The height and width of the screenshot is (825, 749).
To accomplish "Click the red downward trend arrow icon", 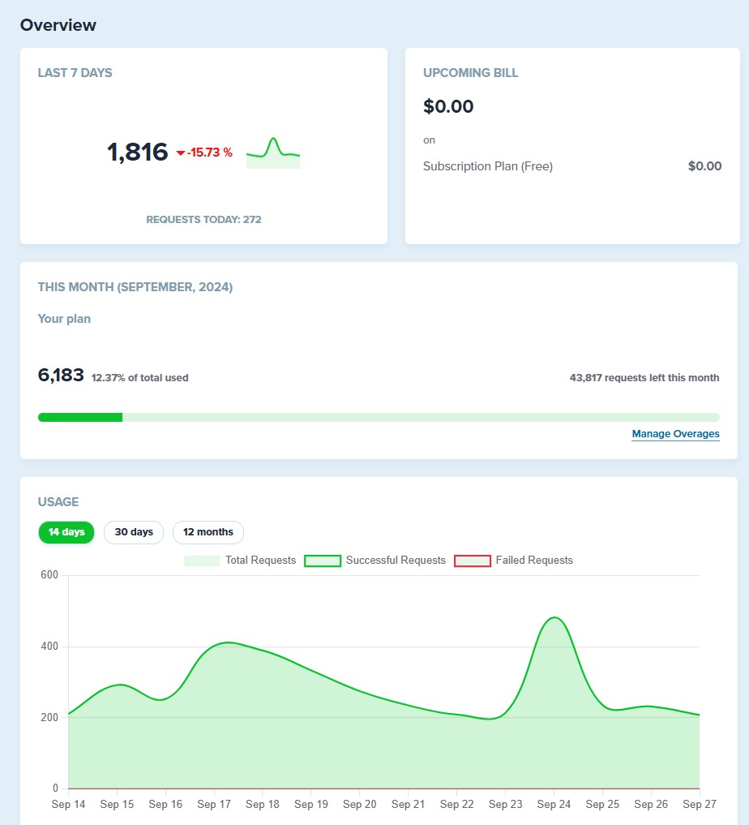I will 181,153.
